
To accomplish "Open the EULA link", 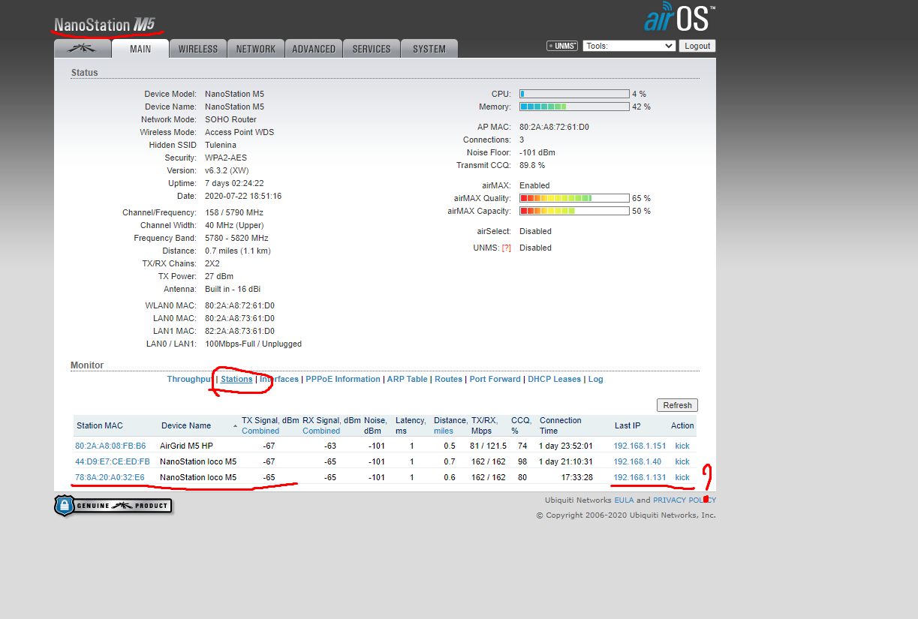I will click(x=624, y=500).
